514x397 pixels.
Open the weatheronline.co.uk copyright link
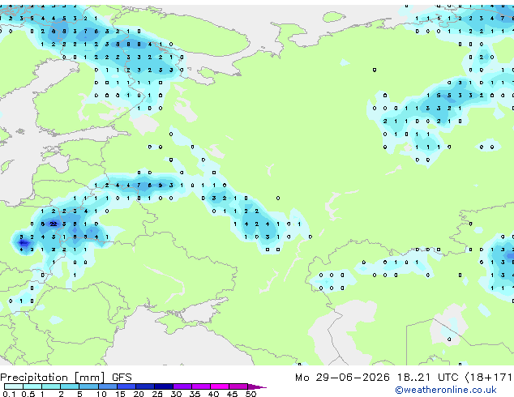[446, 390]
